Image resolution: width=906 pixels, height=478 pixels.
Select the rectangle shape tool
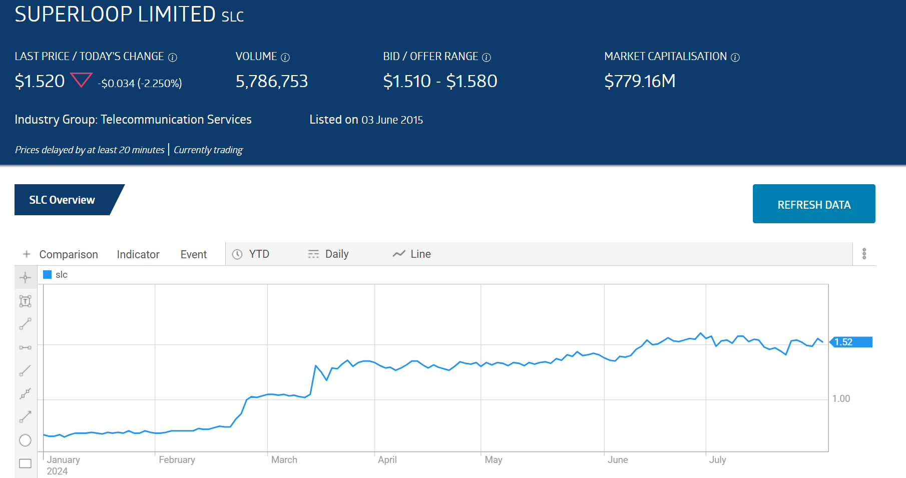[25, 463]
